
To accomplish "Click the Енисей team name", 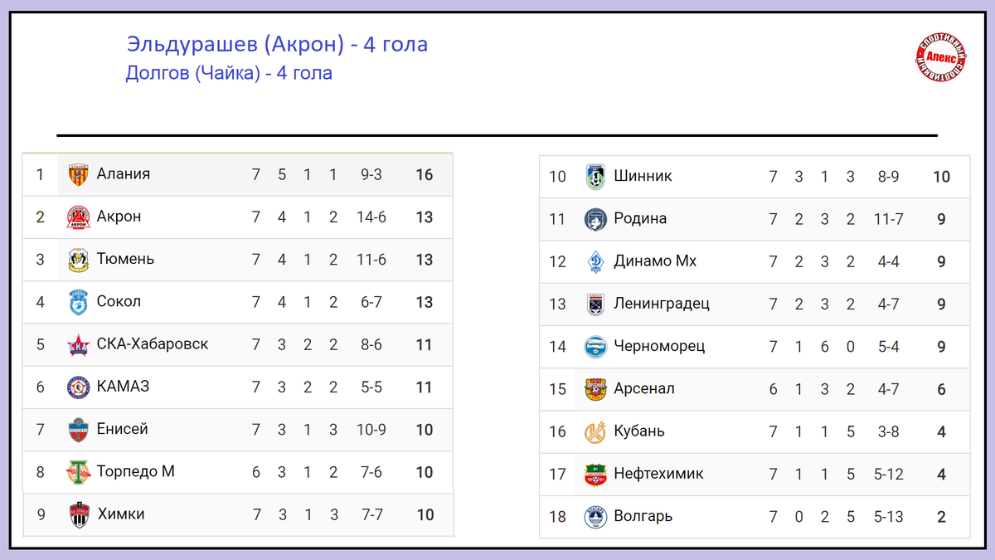I will point(123,429).
